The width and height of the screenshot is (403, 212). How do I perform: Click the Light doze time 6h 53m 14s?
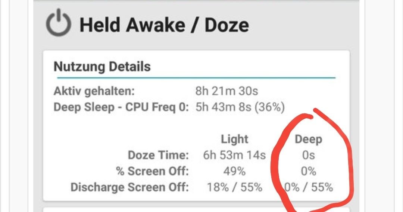pyautogui.click(x=234, y=155)
